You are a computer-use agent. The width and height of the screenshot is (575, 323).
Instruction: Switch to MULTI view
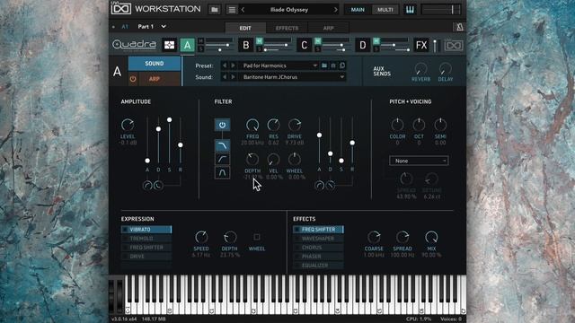[385, 10]
